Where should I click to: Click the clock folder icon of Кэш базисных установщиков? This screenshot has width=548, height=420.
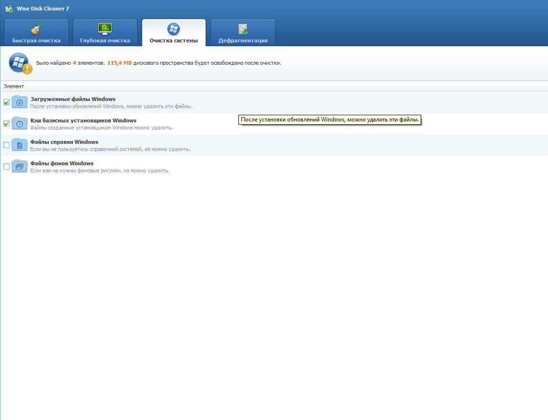click(20, 123)
